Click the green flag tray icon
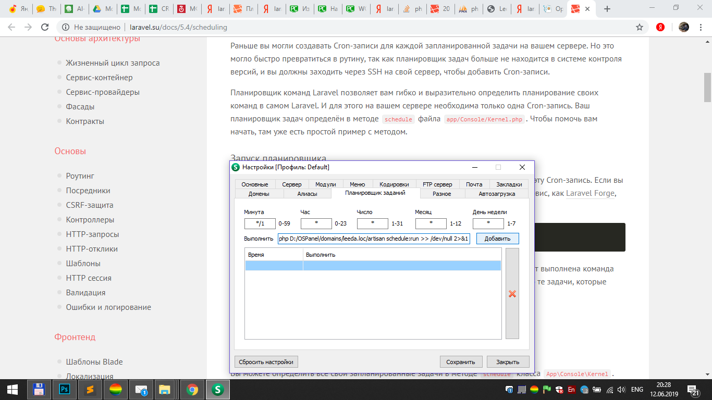712x400 pixels. [x=546, y=390]
